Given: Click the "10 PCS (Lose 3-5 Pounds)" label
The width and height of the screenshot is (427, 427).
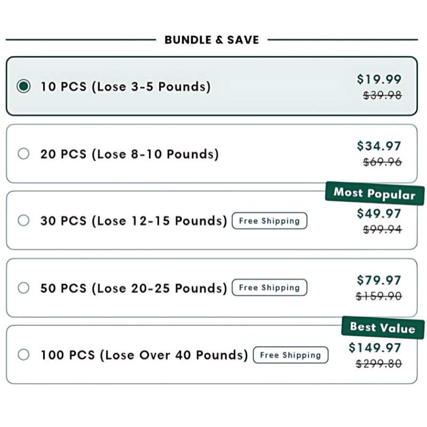Looking at the screenshot, I should coord(126,86).
